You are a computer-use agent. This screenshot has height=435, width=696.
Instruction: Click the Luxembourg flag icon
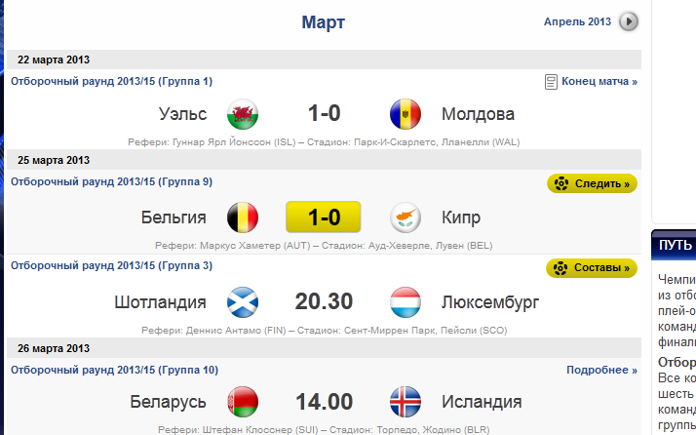point(404,302)
